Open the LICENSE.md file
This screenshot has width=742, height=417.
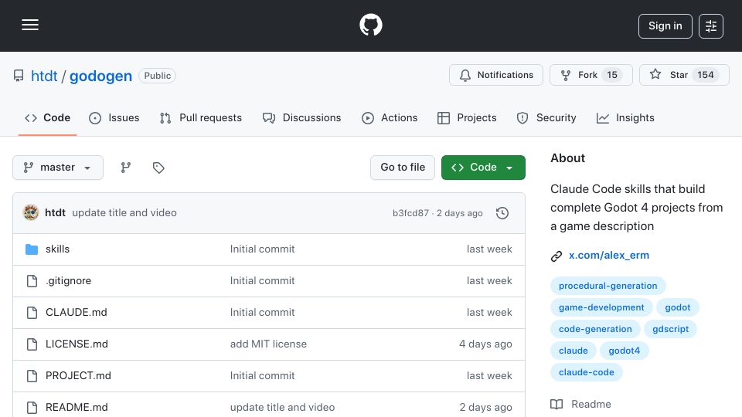[x=77, y=344]
